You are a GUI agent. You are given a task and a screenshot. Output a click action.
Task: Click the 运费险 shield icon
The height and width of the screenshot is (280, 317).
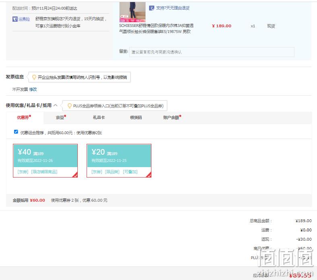click(x=15, y=19)
